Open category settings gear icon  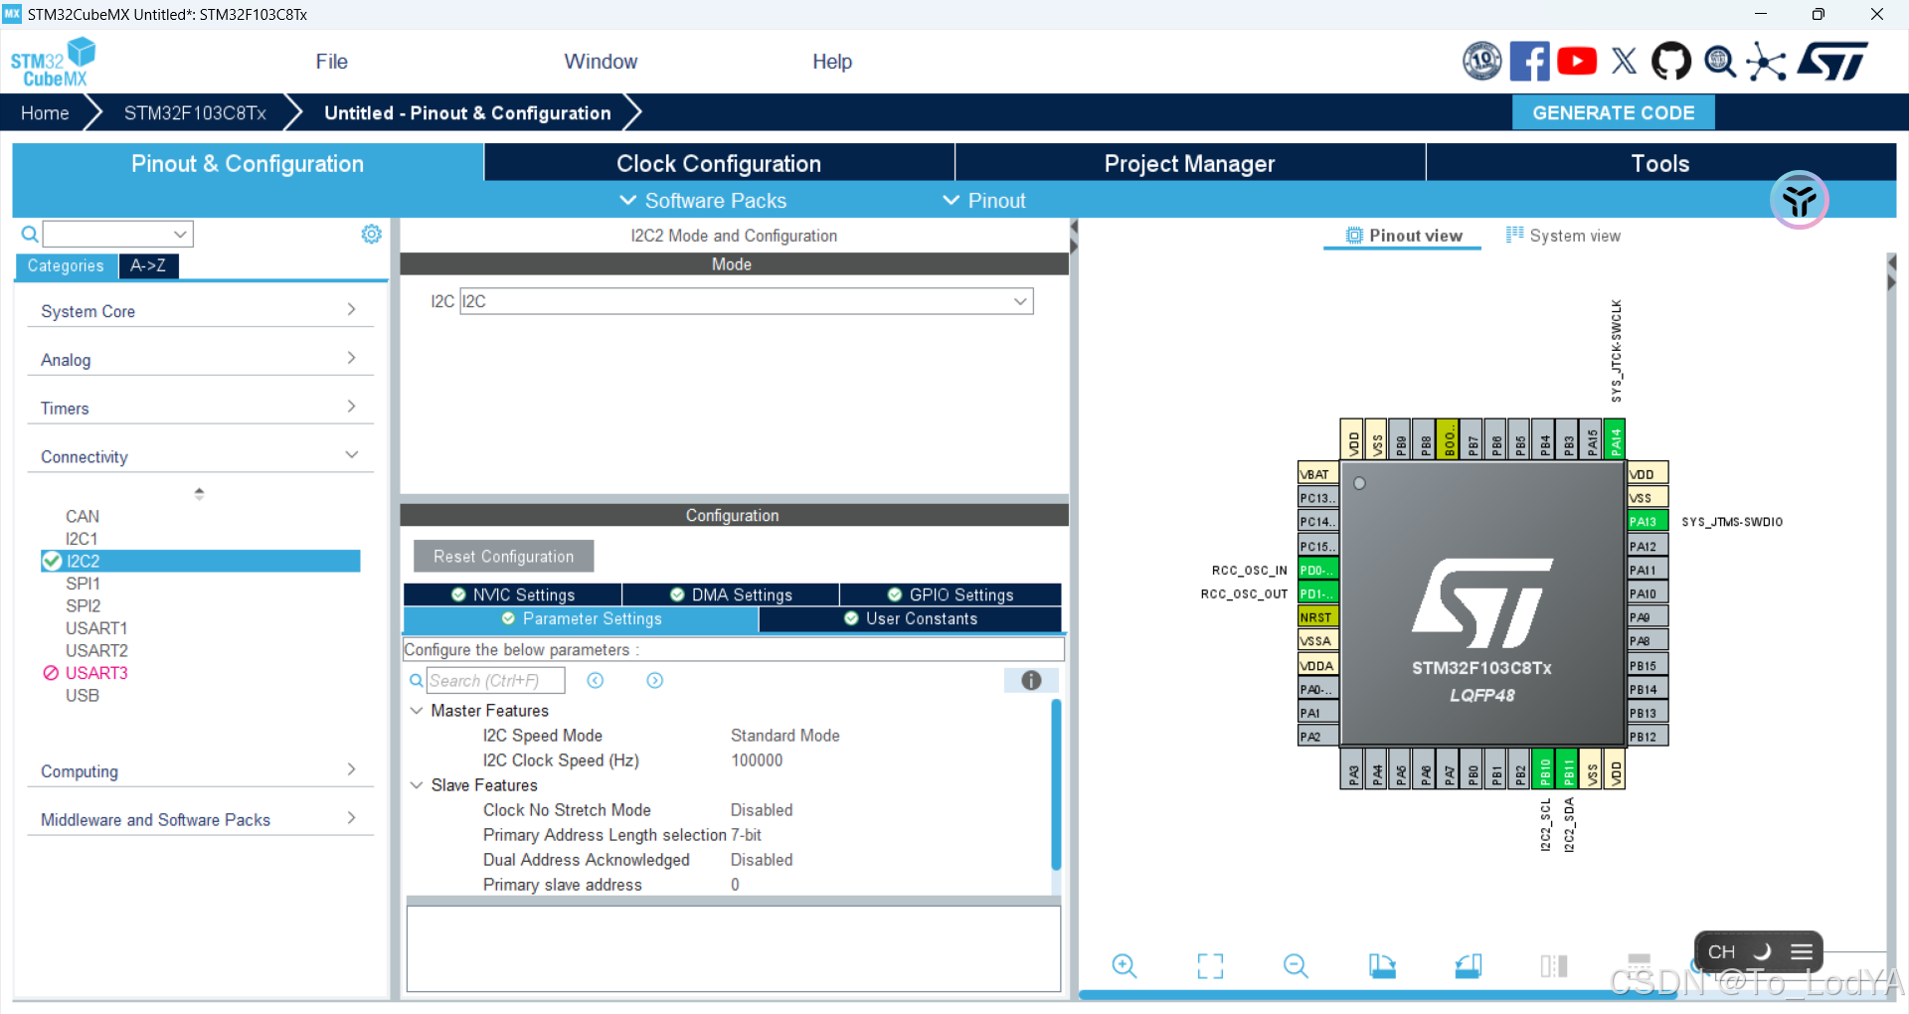[x=371, y=234]
